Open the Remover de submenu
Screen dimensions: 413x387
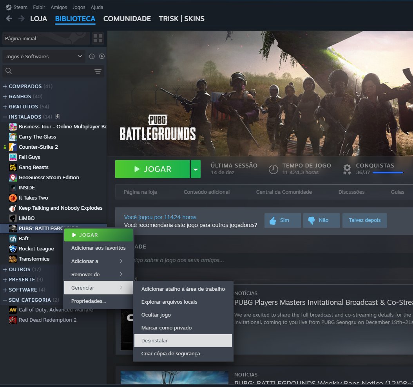coord(98,274)
